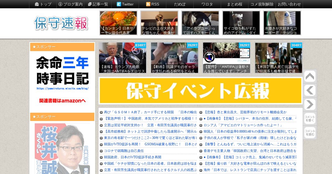Open headline 【衝撃】とんねるず、ついに地上波から消滅
Viewport: 332px width, 174px height.
point(250,144)
